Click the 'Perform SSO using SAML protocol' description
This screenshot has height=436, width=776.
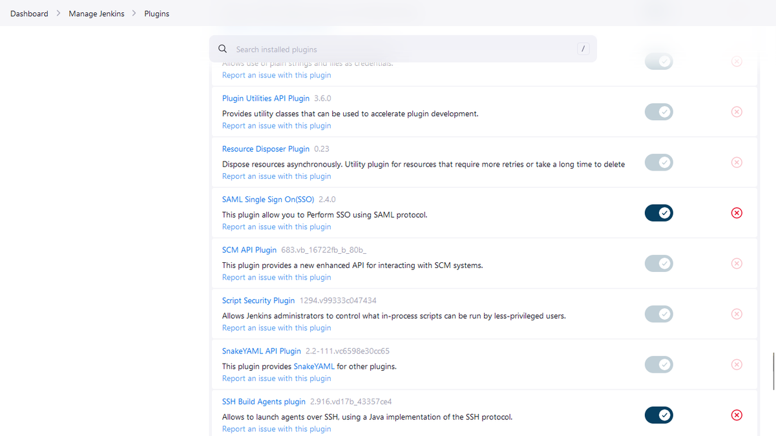(x=325, y=214)
